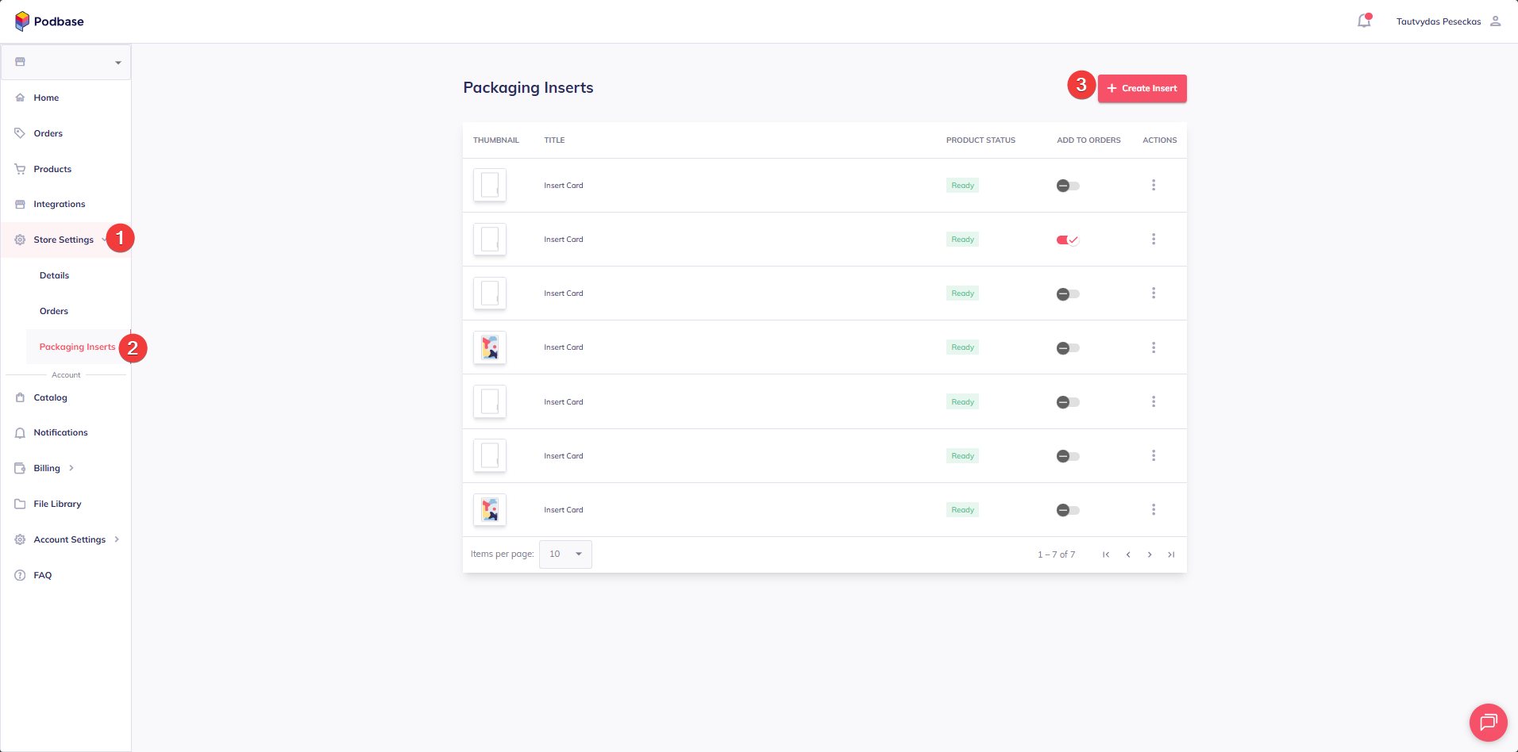Select the Products cart icon in the sidebar
This screenshot has height=752, width=1518.
coord(19,169)
